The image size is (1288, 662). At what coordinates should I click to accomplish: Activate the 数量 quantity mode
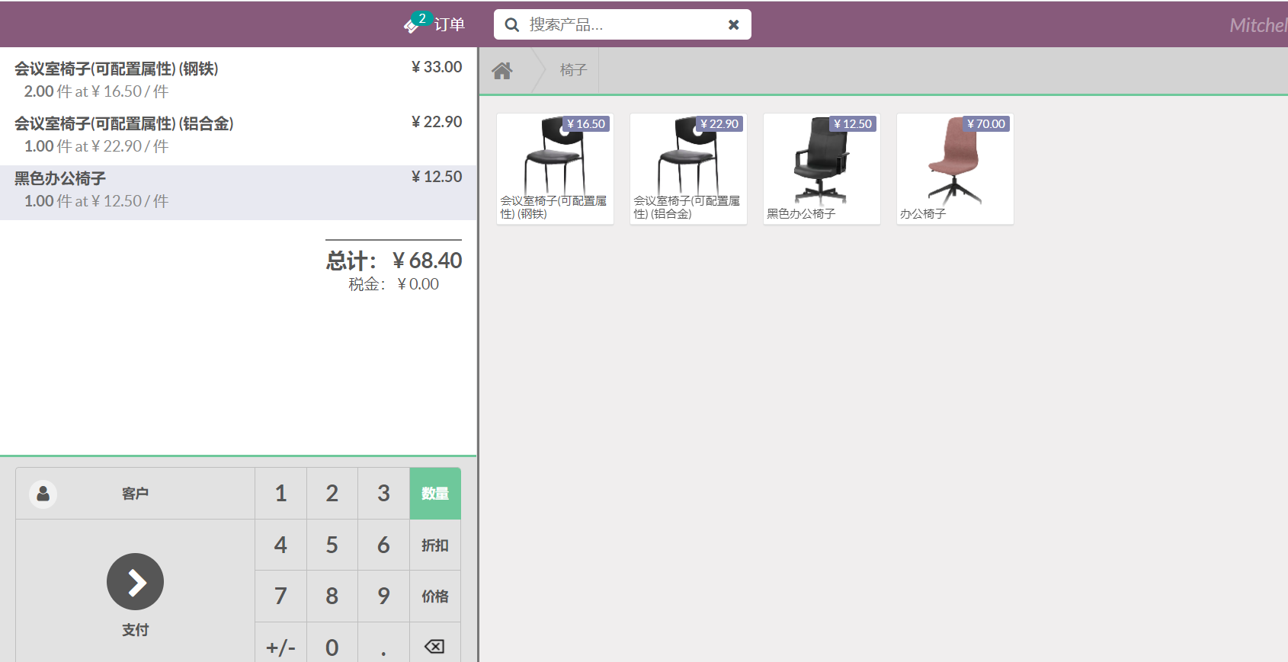click(x=435, y=494)
